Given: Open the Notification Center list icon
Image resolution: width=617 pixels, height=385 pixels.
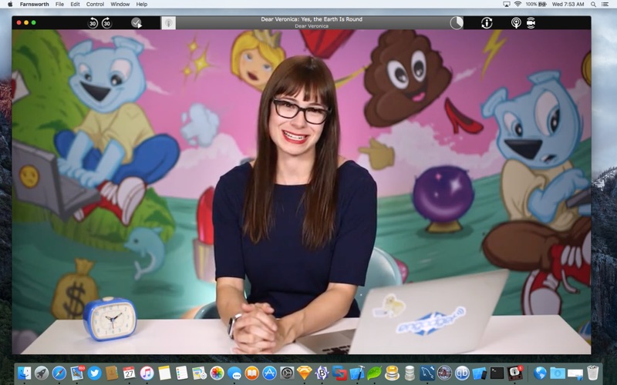Looking at the screenshot, I should point(605,4).
